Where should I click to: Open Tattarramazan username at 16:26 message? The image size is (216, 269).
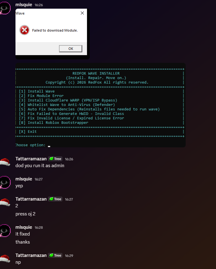point(31,159)
